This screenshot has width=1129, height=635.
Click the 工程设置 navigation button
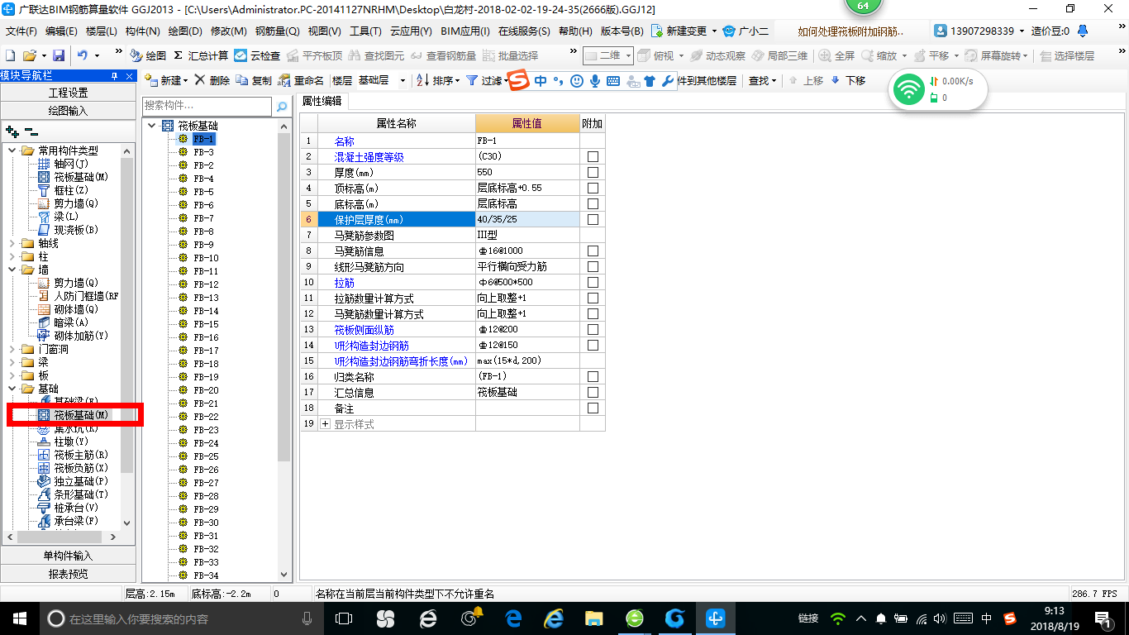(68, 93)
